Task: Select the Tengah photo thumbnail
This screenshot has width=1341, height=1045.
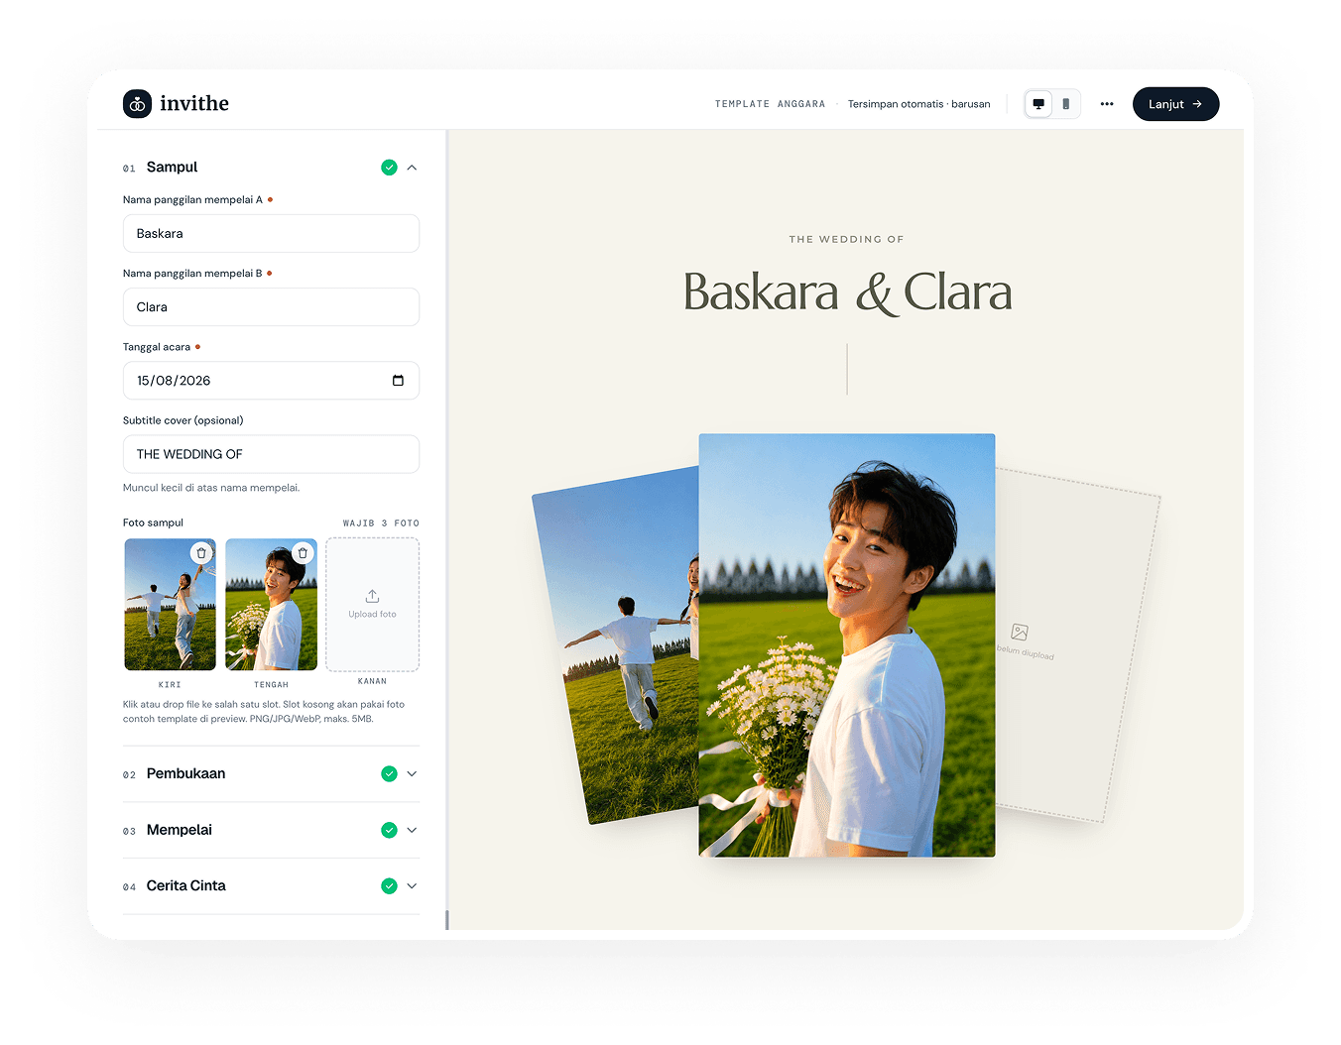Action: tap(271, 605)
